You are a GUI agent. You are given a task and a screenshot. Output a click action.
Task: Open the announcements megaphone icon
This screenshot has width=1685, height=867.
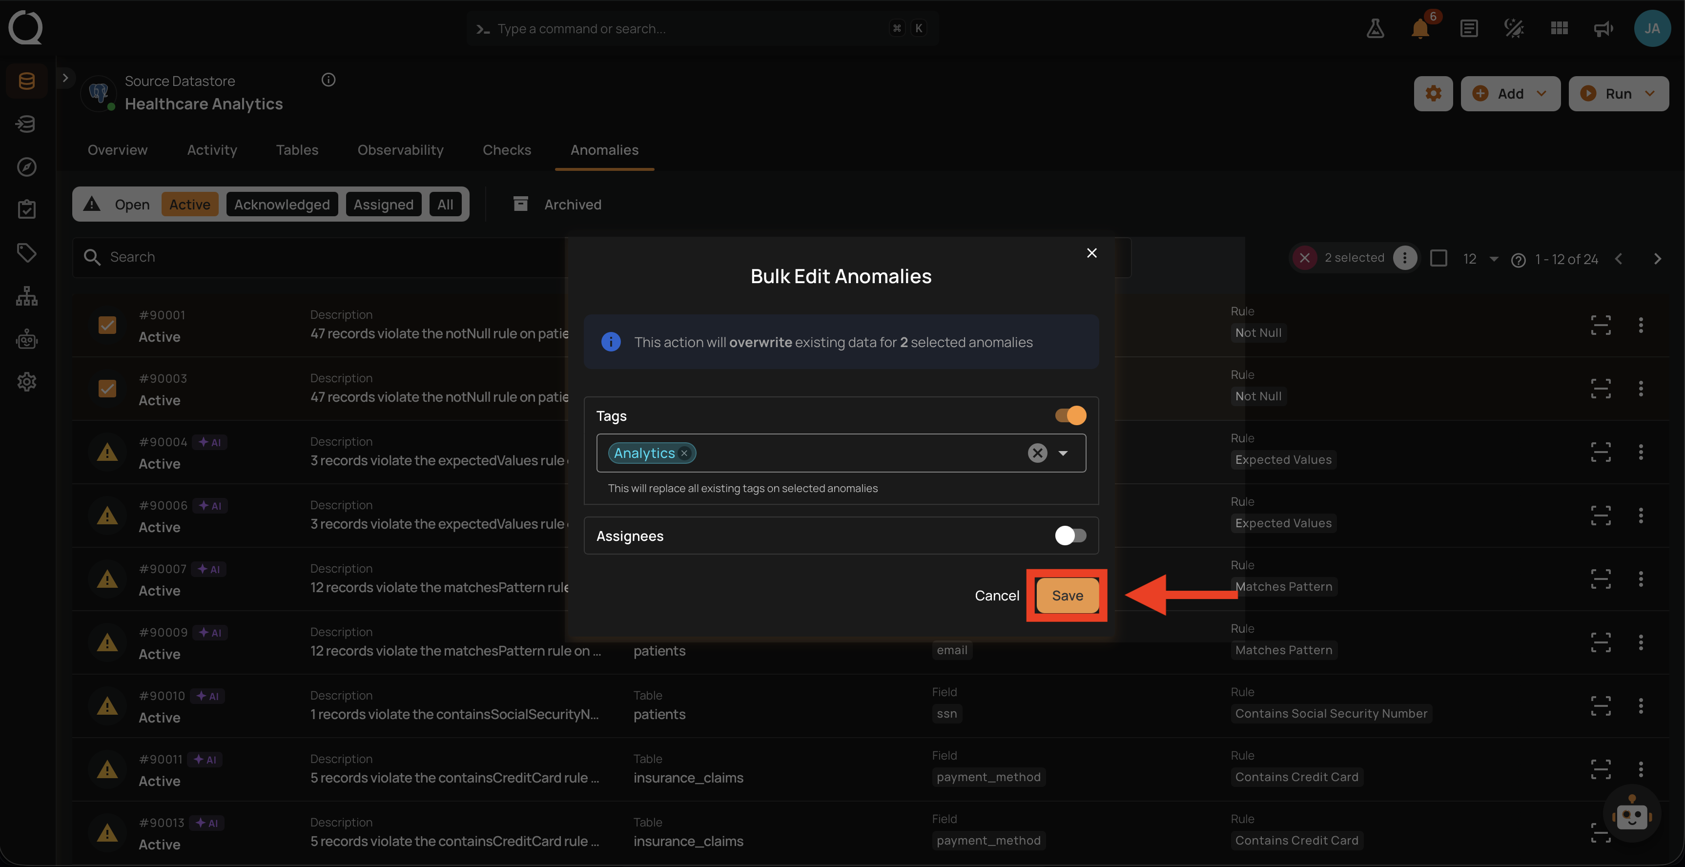click(x=1603, y=29)
